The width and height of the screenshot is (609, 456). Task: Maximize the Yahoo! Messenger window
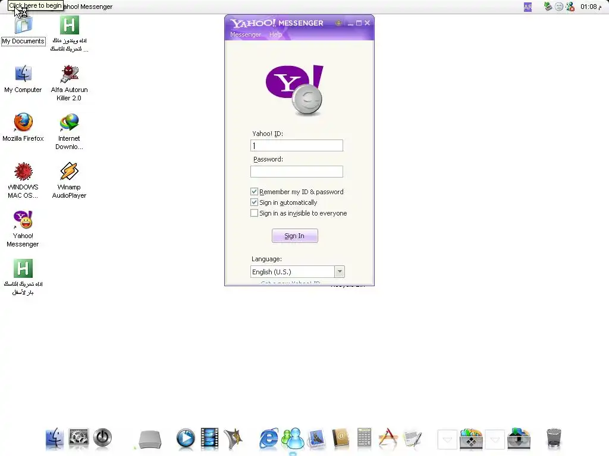359,23
